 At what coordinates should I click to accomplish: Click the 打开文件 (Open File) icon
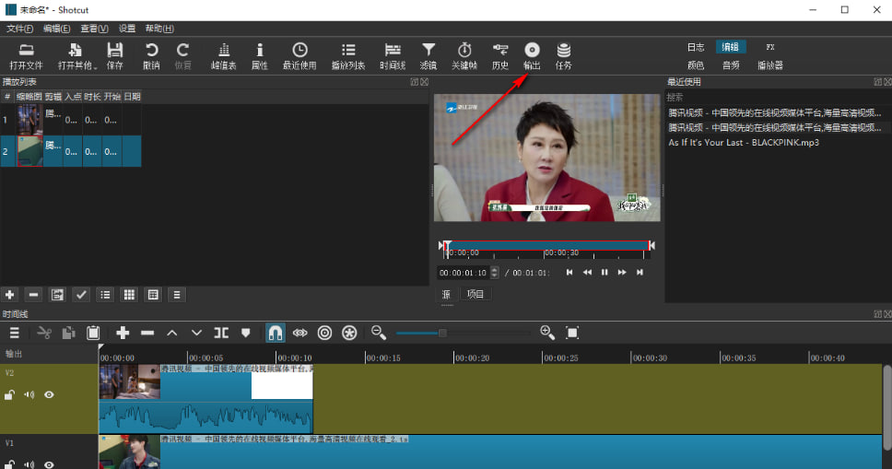pyautogui.click(x=26, y=51)
